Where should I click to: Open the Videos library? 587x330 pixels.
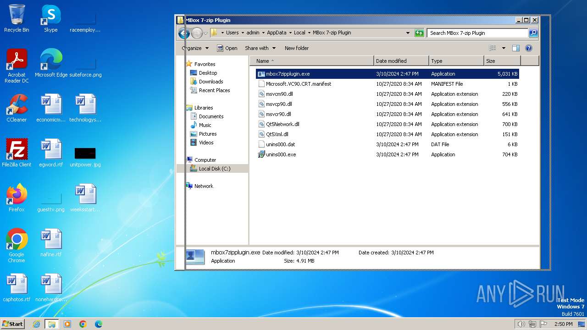pyautogui.click(x=206, y=143)
